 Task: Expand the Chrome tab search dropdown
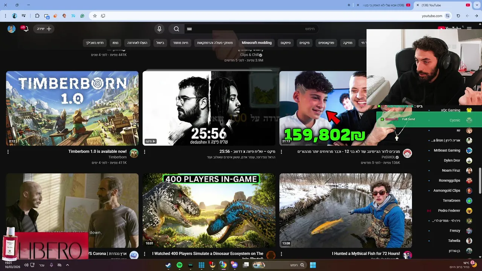point(477,5)
